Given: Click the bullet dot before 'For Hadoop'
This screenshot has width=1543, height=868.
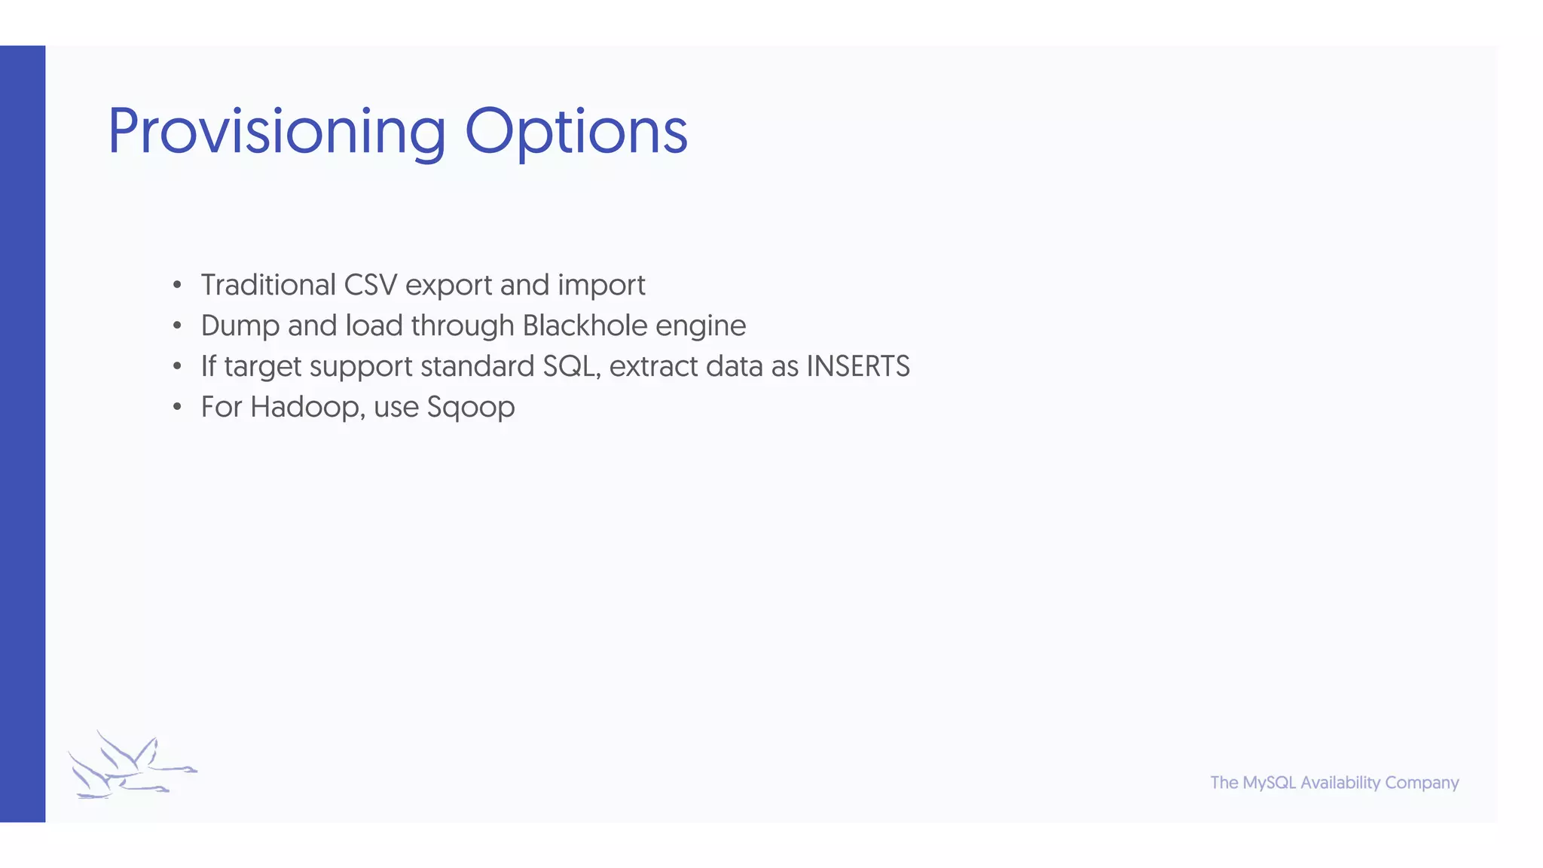Looking at the screenshot, I should pos(177,407).
